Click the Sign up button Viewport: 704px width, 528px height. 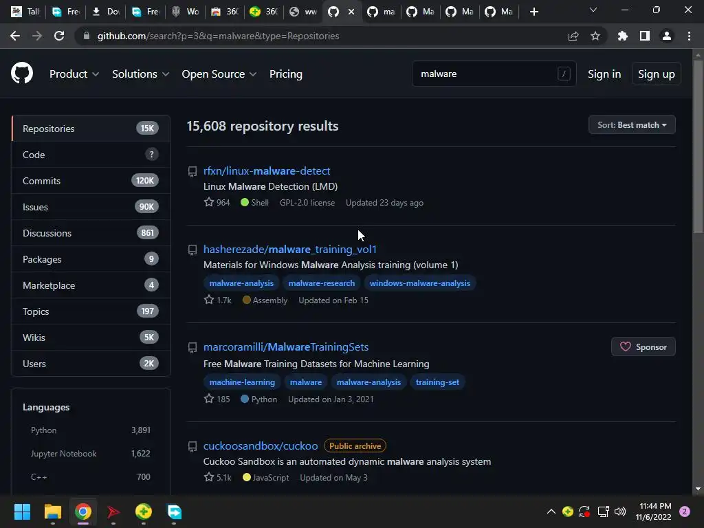pos(656,74)
